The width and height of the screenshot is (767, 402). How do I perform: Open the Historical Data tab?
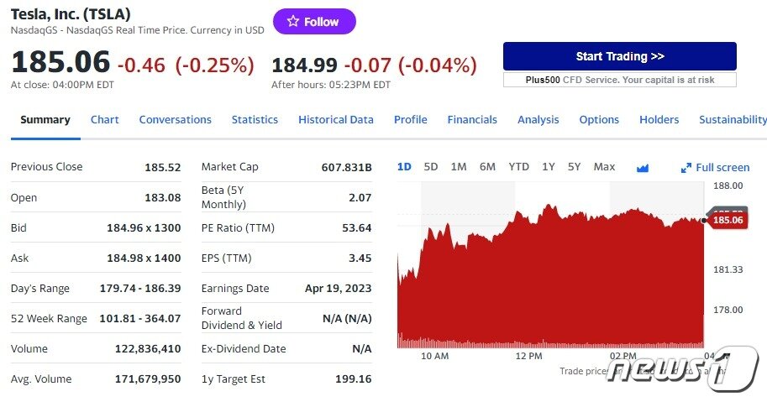[x=336, y=120]
